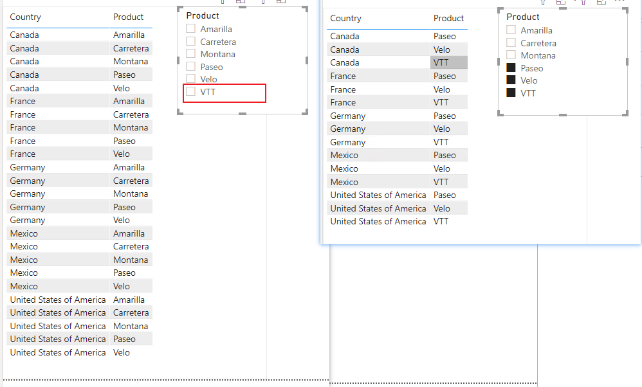
Task: Grab the left slicer's bottom-middle resize handle
Action: point(243,113)
